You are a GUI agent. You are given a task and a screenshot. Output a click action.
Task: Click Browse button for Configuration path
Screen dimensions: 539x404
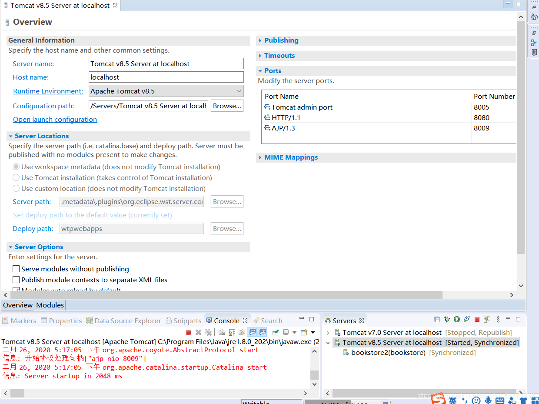(x=227, y=106)
